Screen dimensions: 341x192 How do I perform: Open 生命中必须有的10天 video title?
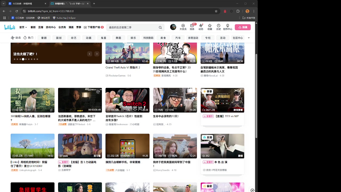166,116
